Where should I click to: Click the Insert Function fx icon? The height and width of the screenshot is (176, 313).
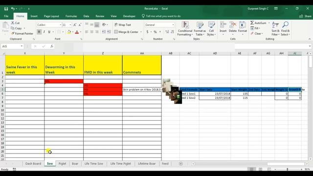coord(52,46)
